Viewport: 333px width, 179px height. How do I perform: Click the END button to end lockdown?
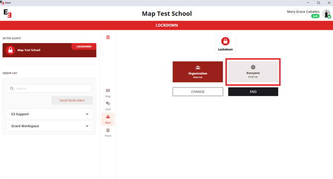(253, 91)
